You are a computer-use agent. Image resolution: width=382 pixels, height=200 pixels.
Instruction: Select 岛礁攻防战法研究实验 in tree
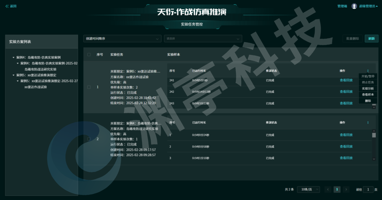point(40,69)
